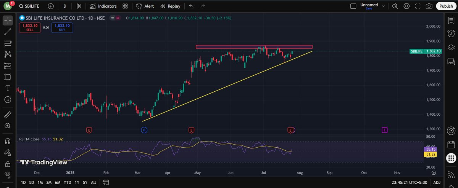Select the All time range
The image size is (458, 188).
point(93,182)
